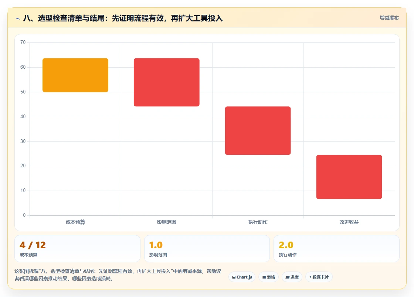This screenshot has height=297, width=414.
Task: Click the y-axis value 70
Action: tap(23, 42)
